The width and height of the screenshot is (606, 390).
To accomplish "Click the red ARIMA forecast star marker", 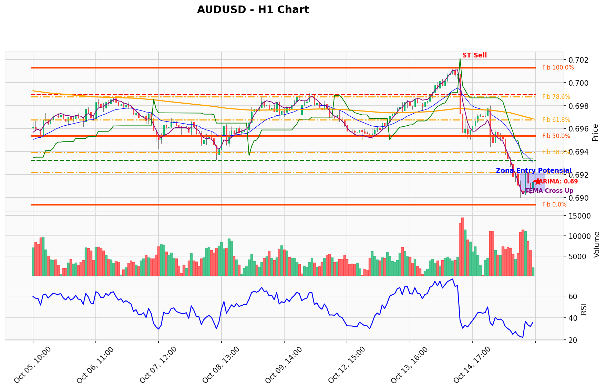I will pos(537,181).
